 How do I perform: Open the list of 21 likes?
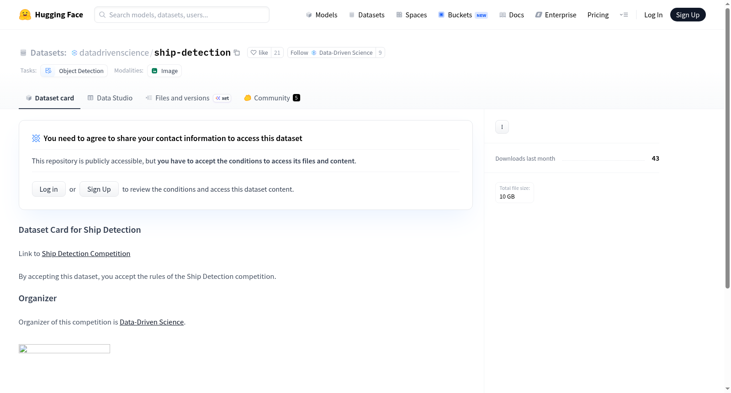277,52
